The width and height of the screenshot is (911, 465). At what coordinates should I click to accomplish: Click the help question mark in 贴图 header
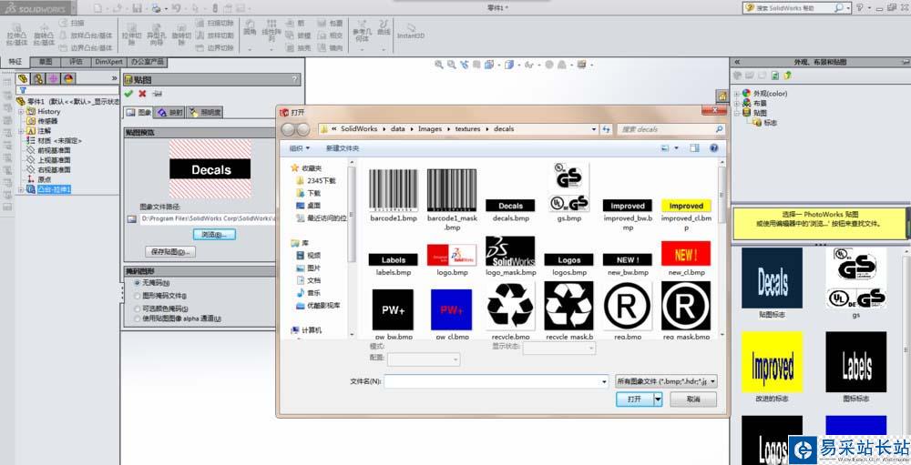(x=295, y=80)
